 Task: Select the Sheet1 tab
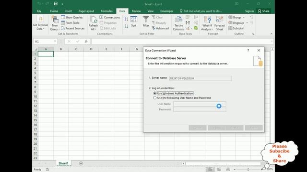63,163
